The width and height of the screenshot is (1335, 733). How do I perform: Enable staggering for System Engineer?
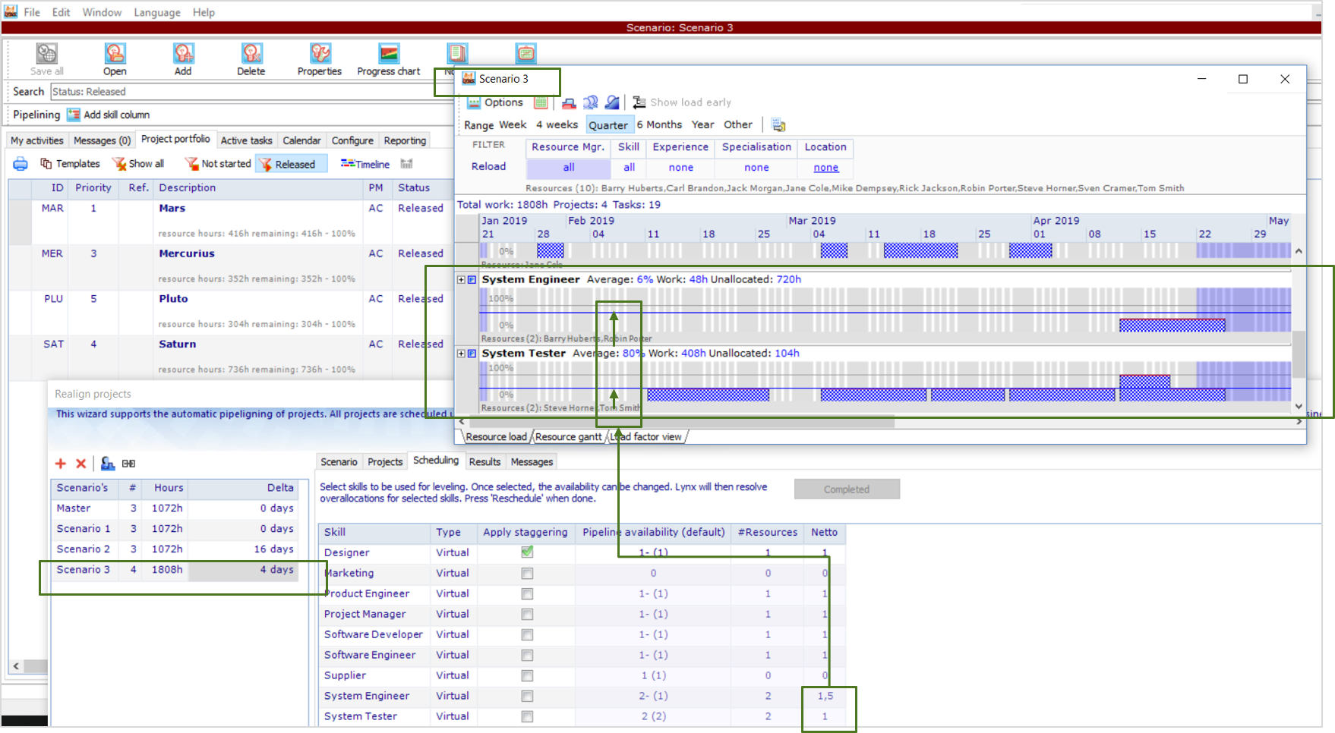[x=527, y=697]
